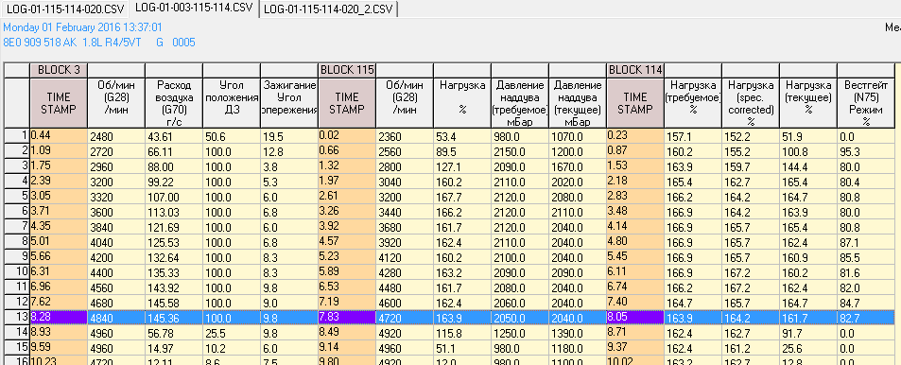This screenshot has width=901, height=365.
Task: Click the BLOCK 115 header cell
Action: (x=347, y=70)
